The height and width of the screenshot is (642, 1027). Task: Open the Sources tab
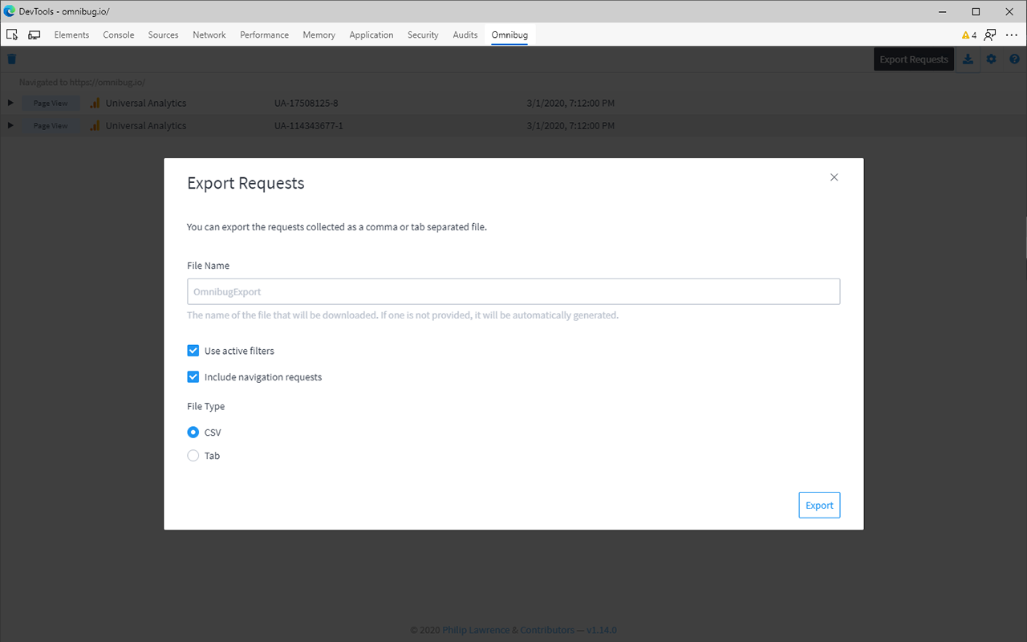tap(163, 35)
